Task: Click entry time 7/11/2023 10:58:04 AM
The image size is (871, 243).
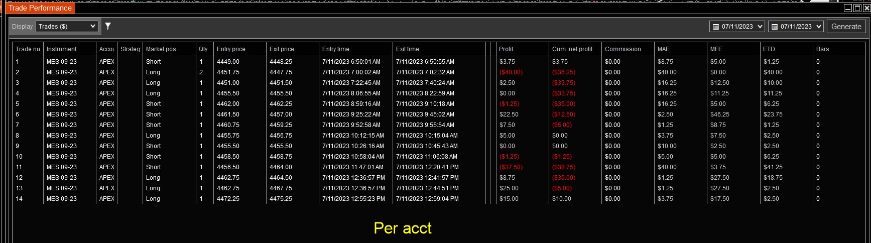Action: [353, 157]
